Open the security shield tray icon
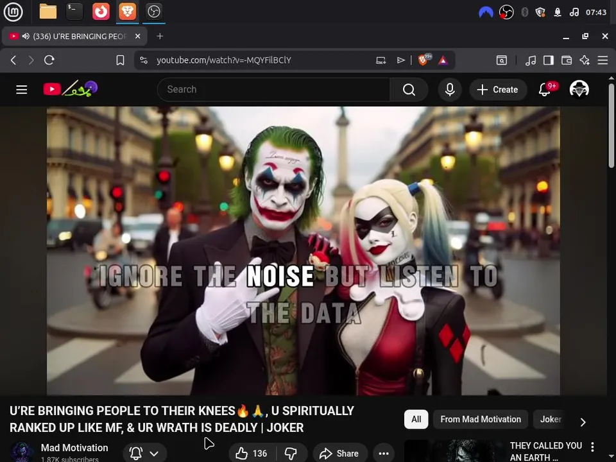Screen dimensions: 616x462 540,12
